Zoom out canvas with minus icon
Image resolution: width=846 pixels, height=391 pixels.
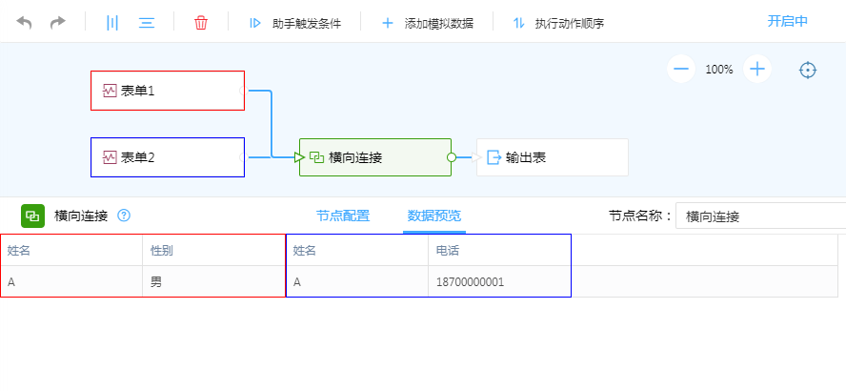point(681,69)
